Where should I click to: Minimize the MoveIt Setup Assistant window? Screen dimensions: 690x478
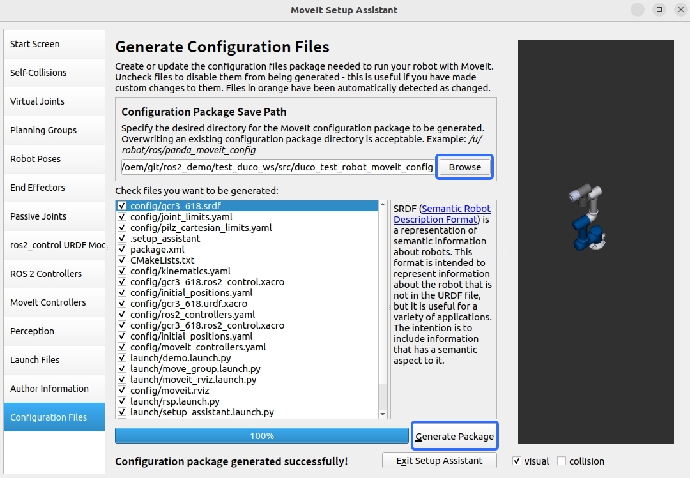(638, 10)
